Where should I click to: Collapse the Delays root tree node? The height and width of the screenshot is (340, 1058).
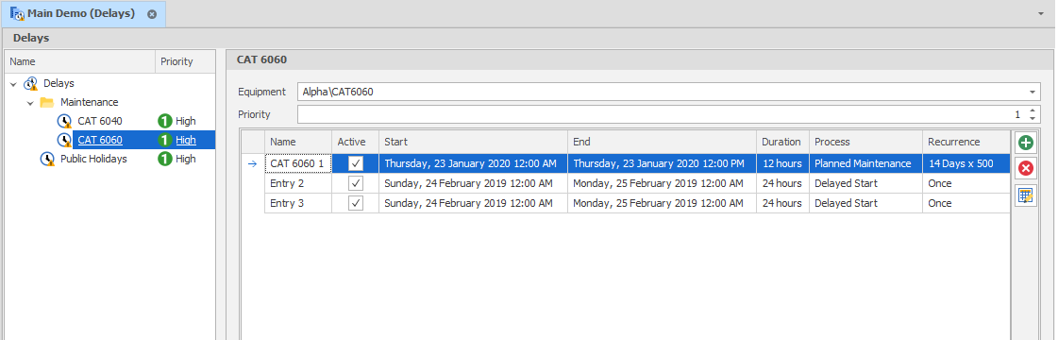click(x=13, y=84)
